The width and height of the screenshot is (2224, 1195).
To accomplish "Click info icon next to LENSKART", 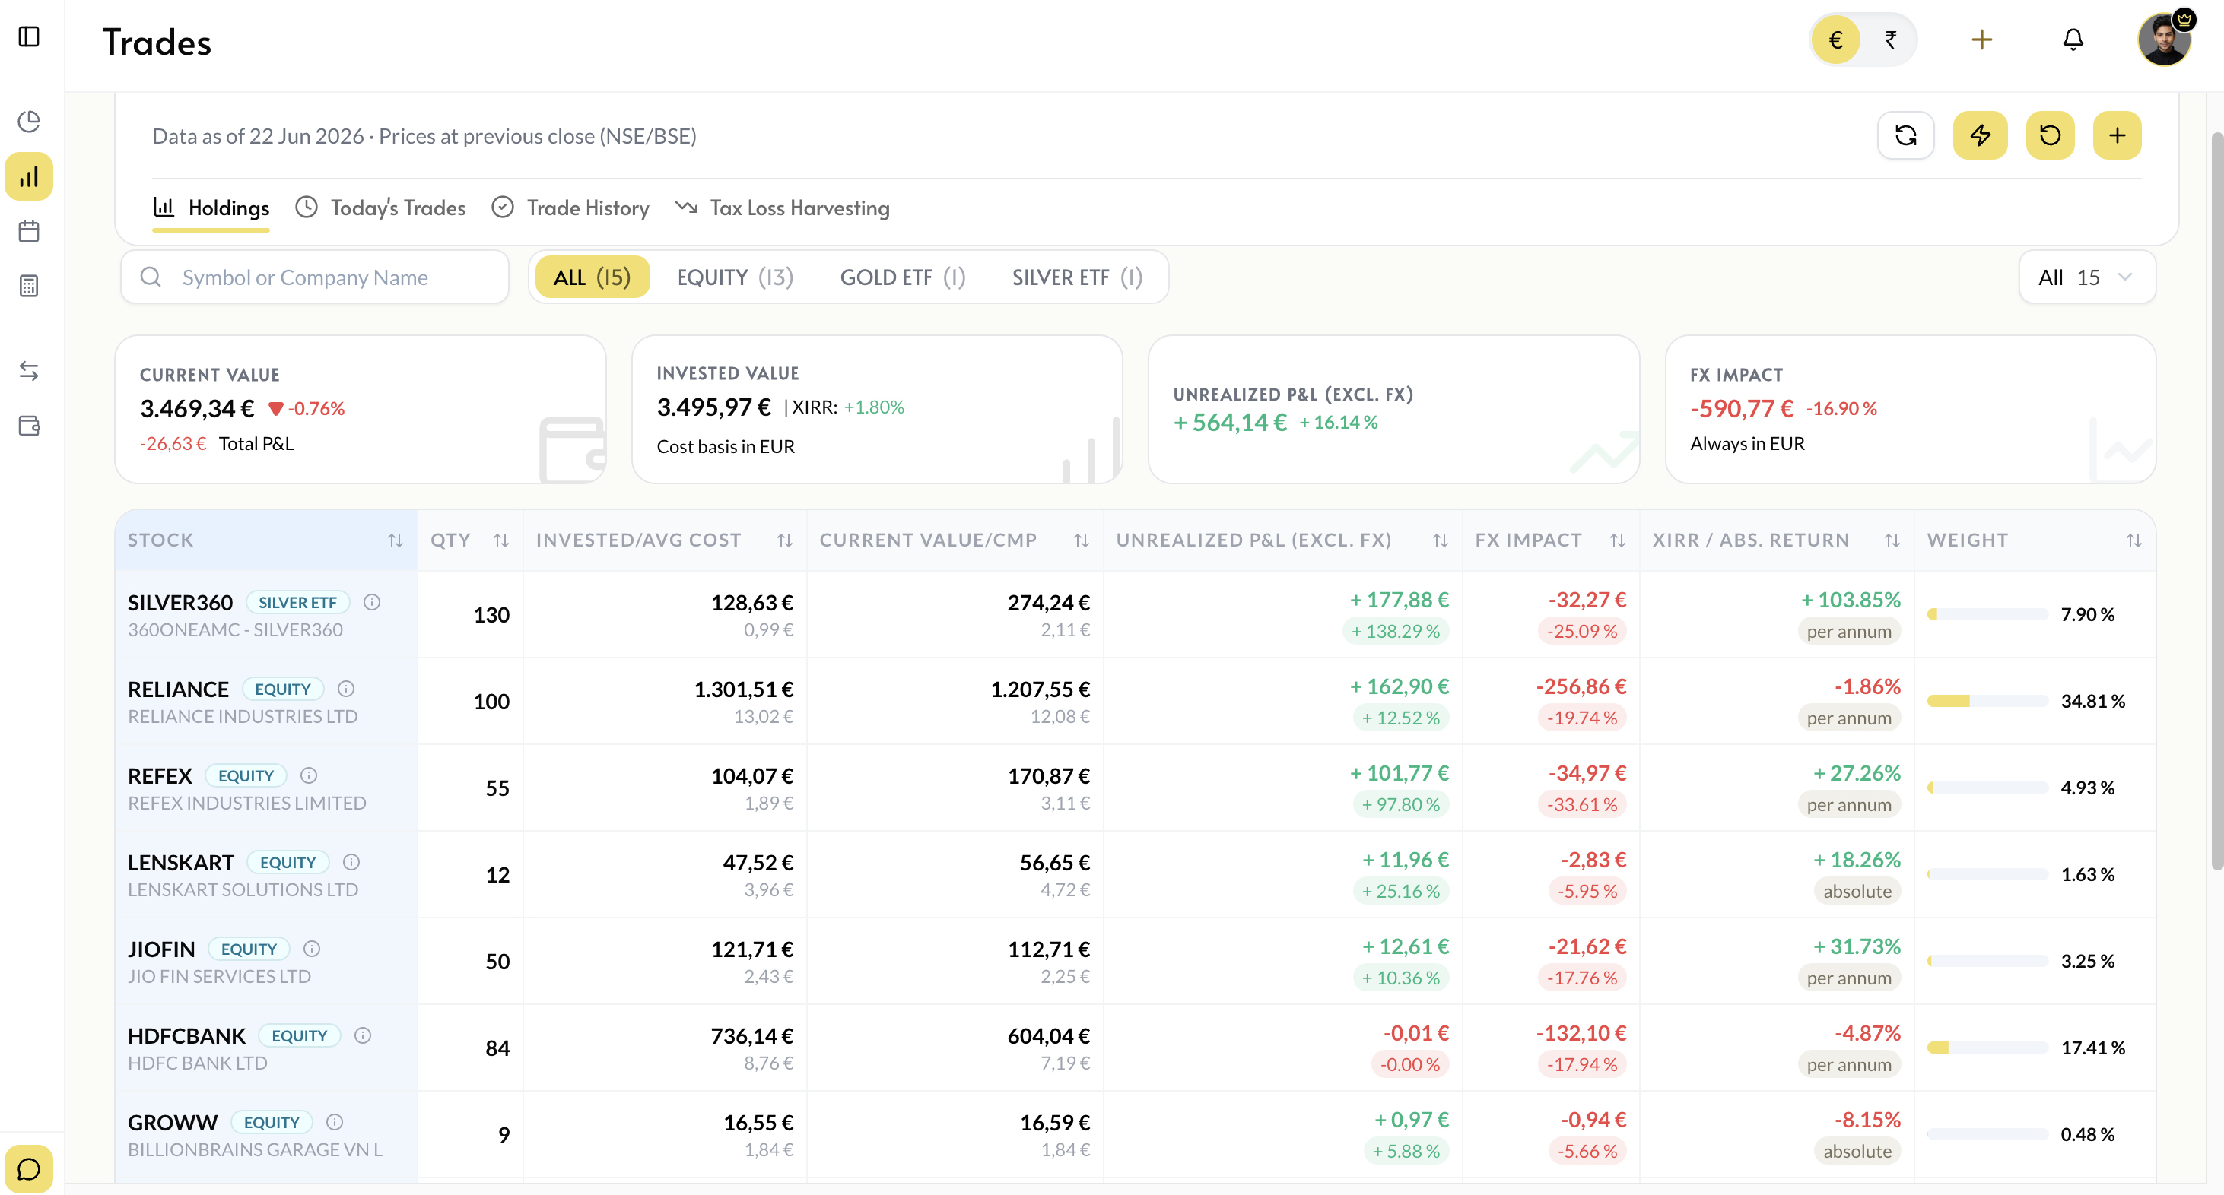I will tap(351, 862).
